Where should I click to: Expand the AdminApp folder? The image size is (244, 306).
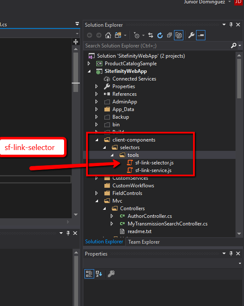[96, 102]
